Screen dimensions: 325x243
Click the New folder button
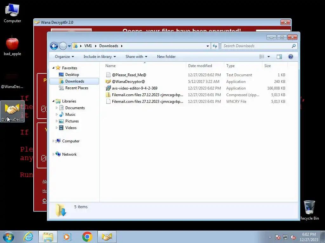pos(166,57)
